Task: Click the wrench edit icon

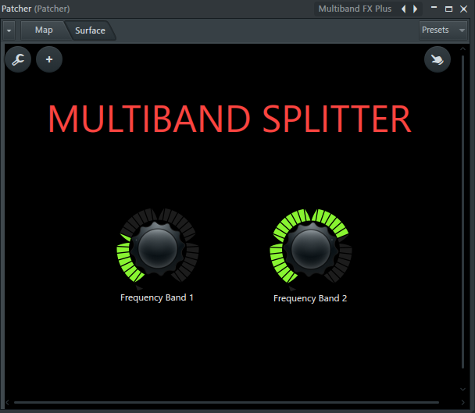Action: tap(18, 59)
